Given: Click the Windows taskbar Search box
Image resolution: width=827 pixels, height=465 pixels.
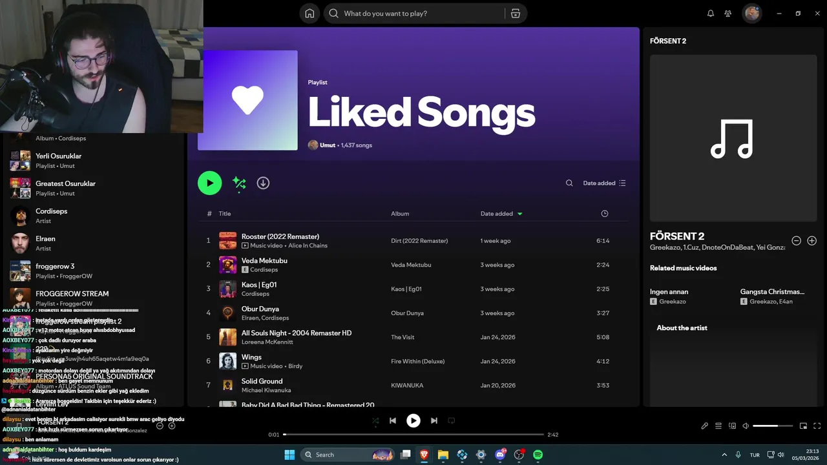Looking at the screenshot, I should point(349,455).
